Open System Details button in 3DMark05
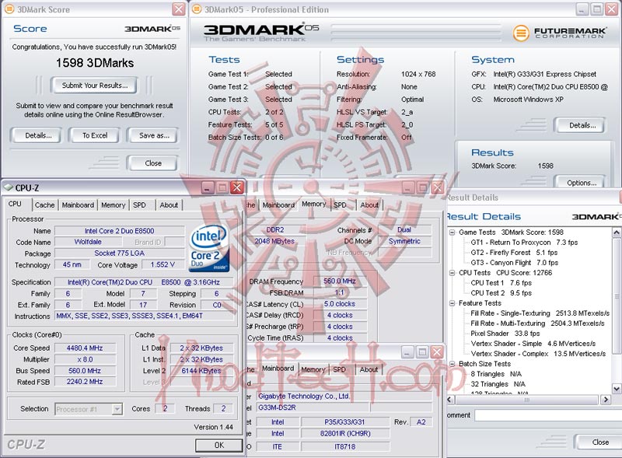Image resolution: width=622 pixels, height=458 pixels. [582, 125]
